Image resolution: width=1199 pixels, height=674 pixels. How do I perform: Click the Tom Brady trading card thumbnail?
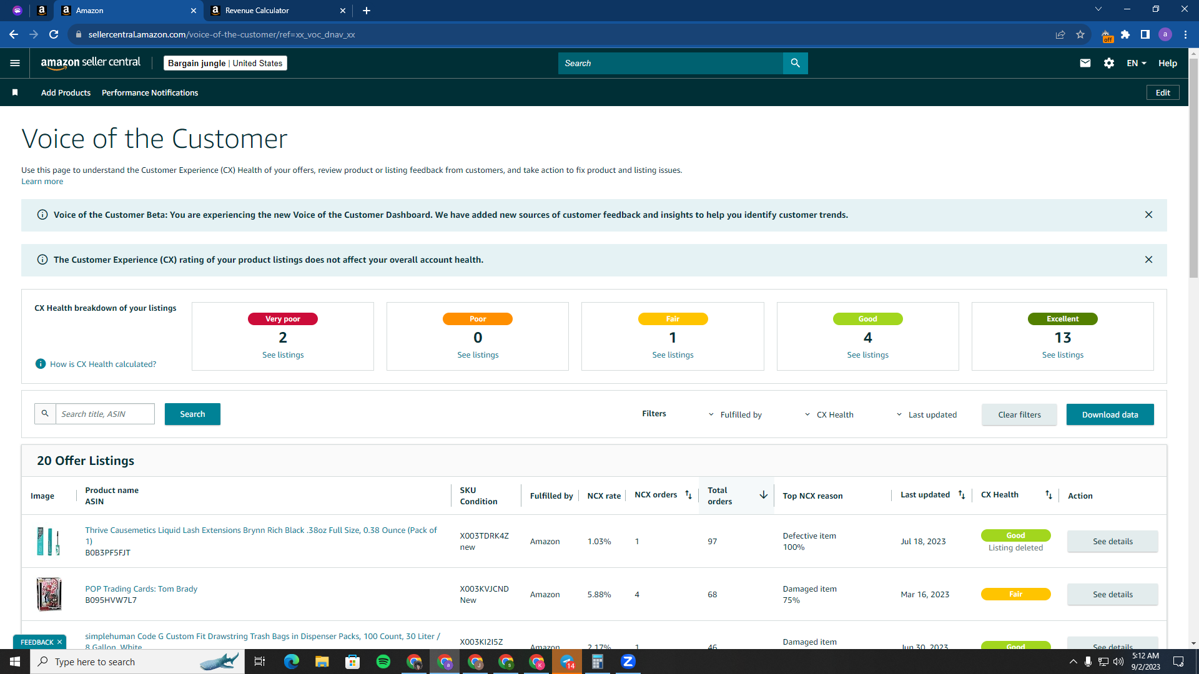pos(49,594)
